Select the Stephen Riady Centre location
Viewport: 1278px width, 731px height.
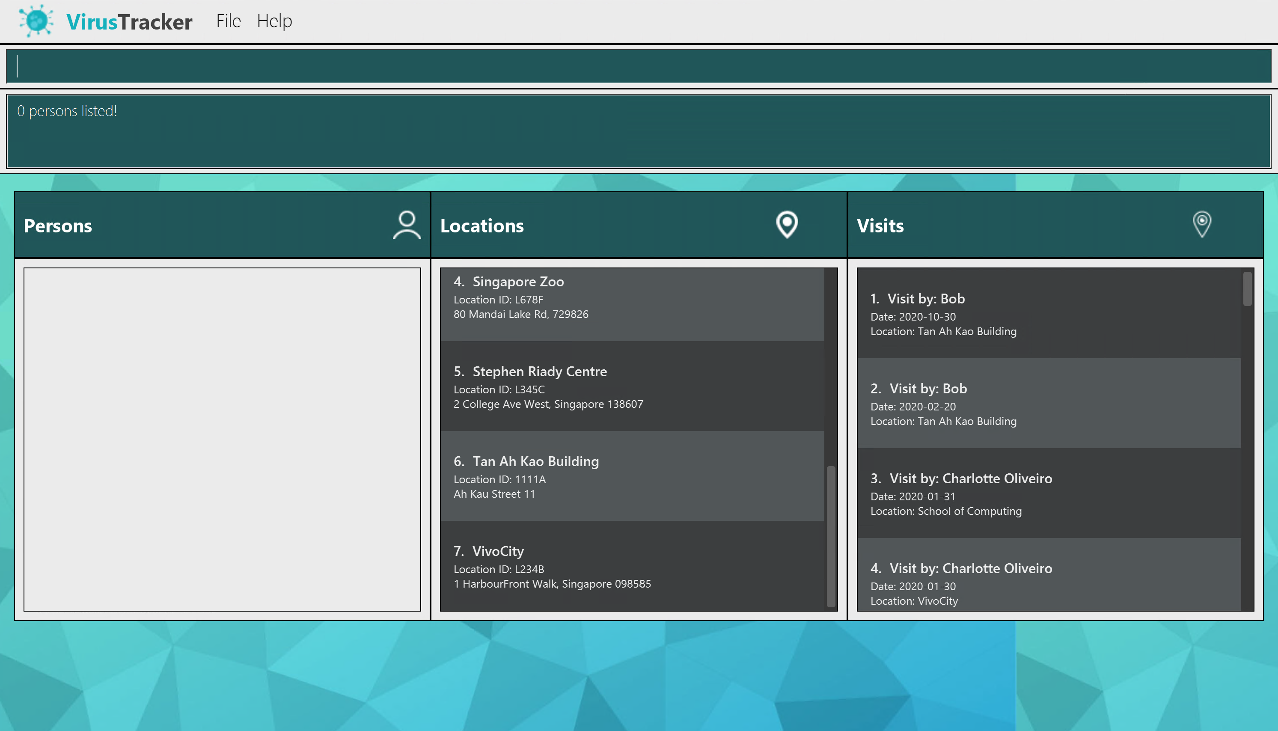pos(631,386)
